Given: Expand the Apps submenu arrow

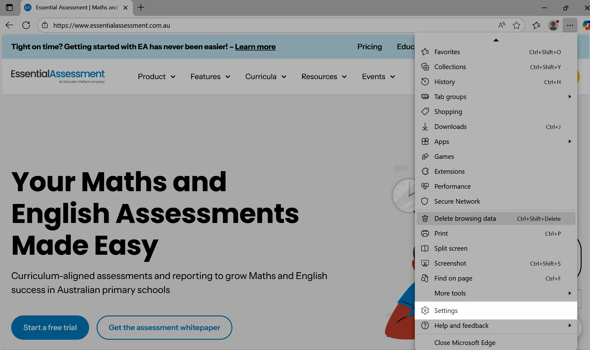Looking at the screenshot, I should pos(570,142).
